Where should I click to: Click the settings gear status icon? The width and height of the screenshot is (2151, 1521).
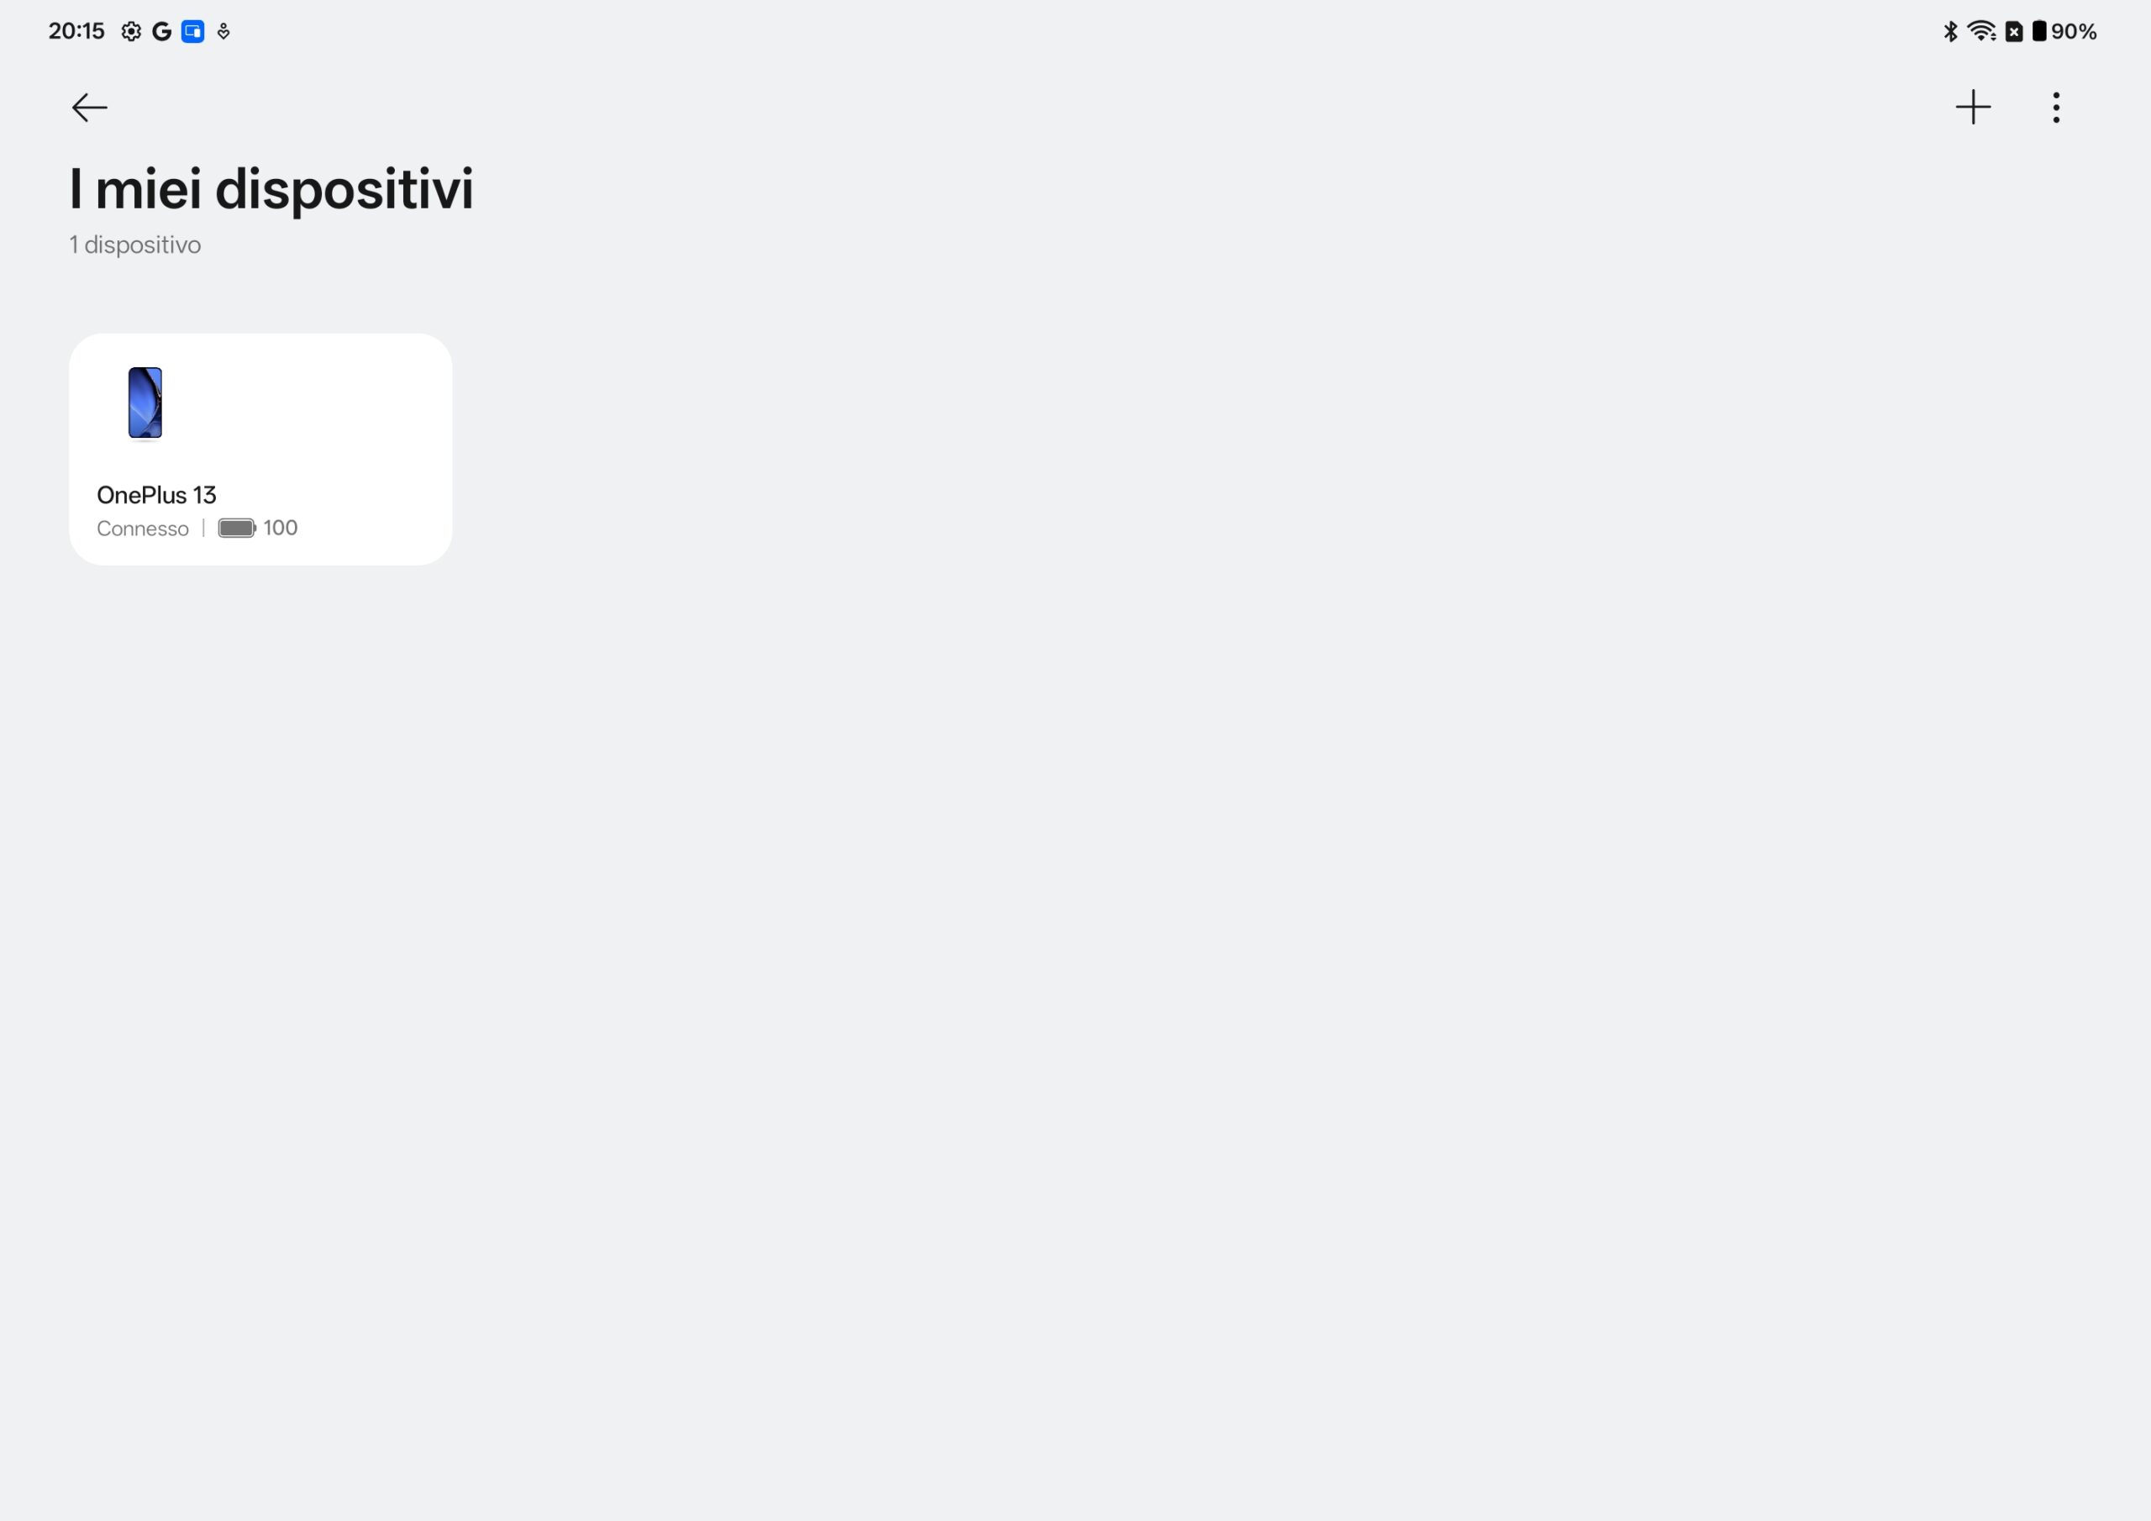131,32
